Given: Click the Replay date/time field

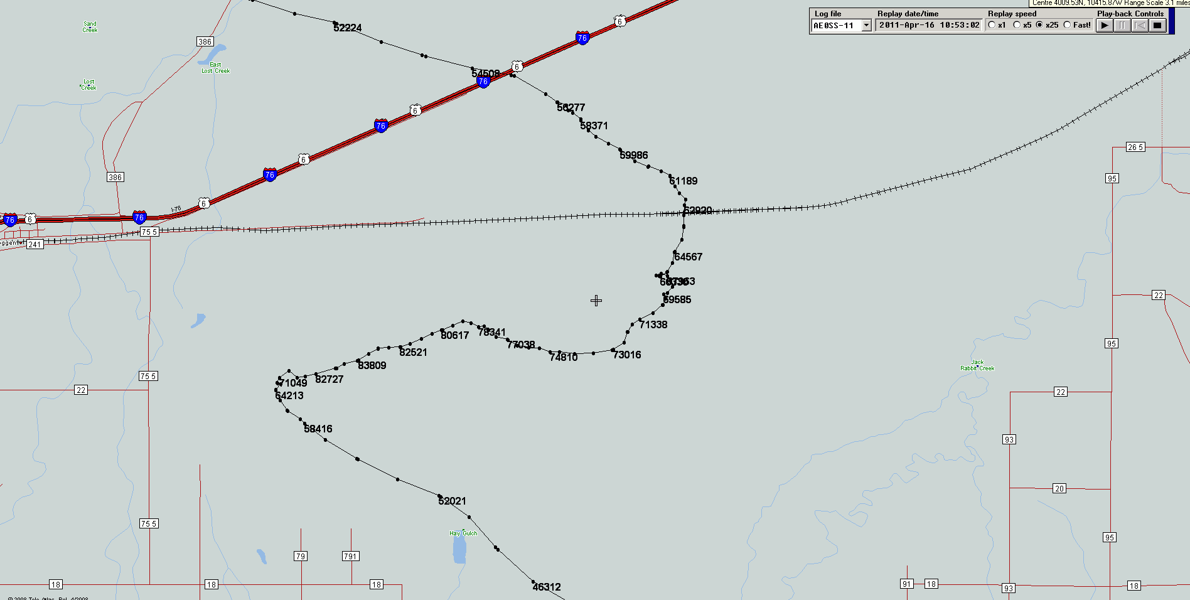Looking at the screenshot, I should pos(928,25).
